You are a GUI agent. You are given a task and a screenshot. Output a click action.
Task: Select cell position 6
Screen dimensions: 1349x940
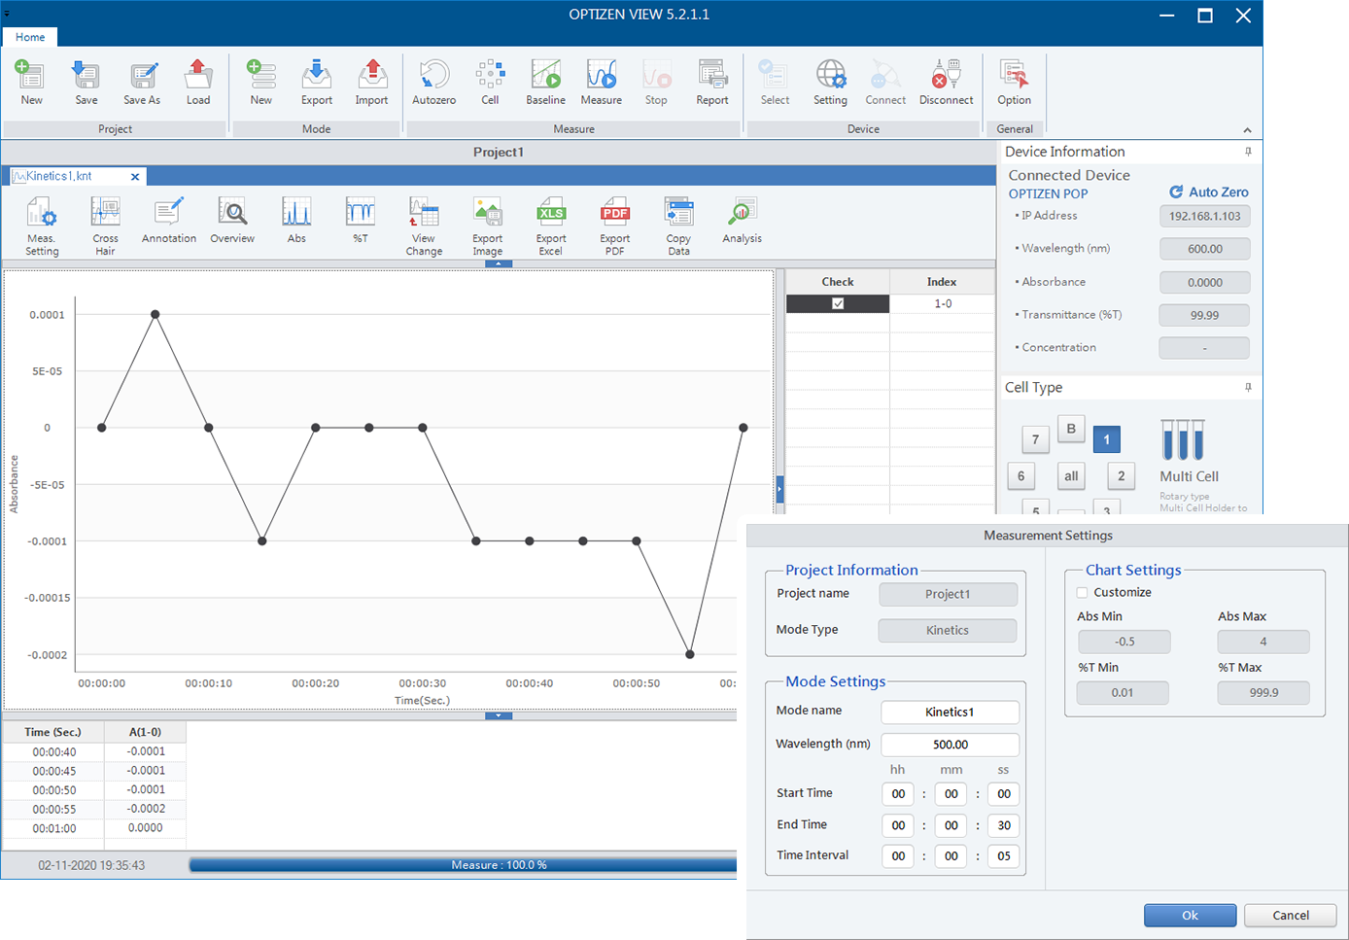click(1020, 476)
